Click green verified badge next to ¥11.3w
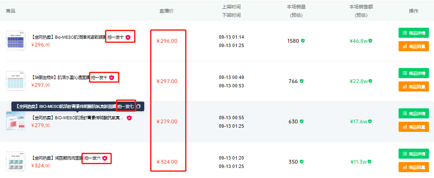Screen dimensions: 434x178 point(370,162)
